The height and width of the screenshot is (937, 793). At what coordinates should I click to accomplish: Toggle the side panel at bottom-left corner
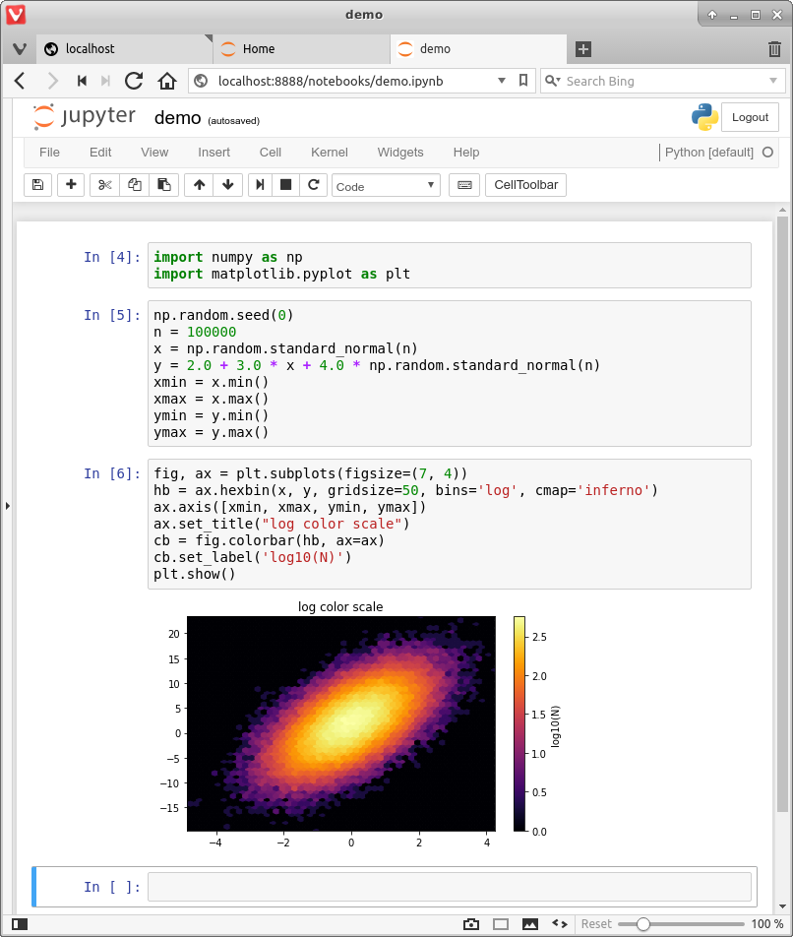20,924
